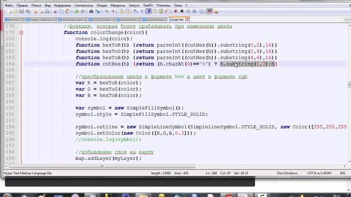Screen dimensions: 351x197
Task: Open the TextFX menu
Action: [x=148, y=5]
